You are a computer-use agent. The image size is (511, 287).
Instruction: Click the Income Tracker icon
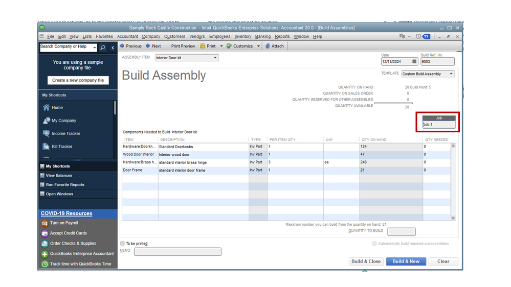(46, 133)
